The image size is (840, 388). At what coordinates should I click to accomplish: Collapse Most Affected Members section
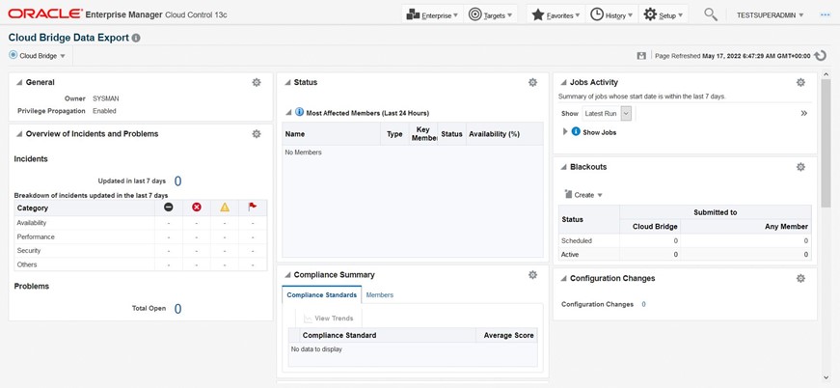[288, 113]
